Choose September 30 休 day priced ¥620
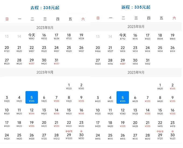This screenshot has height=148, width=183. [x=173, y=135]
